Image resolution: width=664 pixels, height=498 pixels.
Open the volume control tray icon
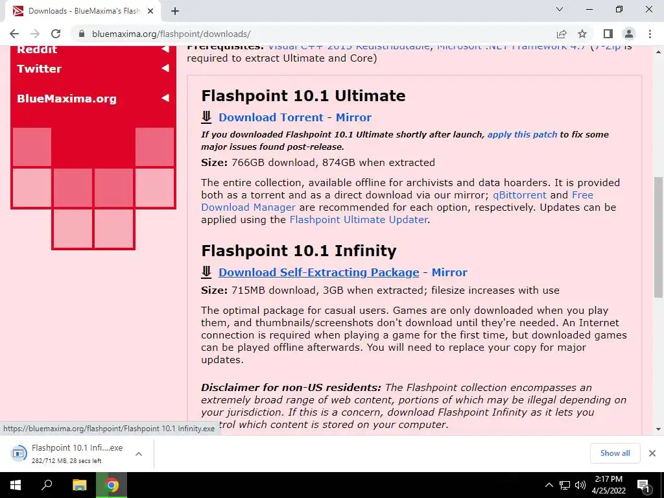tap(580, 485)
